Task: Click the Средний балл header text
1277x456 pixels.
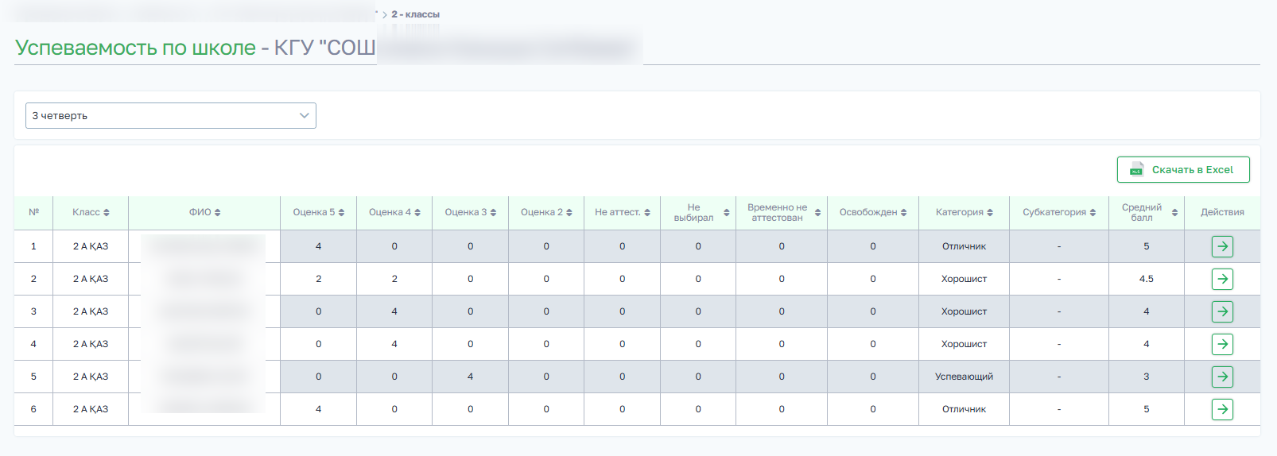Action: click(x=1142, y=212)
